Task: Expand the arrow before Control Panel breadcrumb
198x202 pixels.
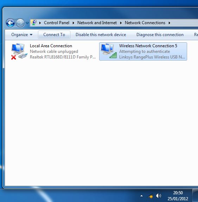Action: click(x=40, y=23)
